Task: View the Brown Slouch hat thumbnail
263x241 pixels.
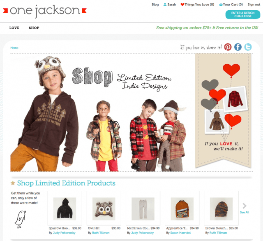Action: click(221, 209)
